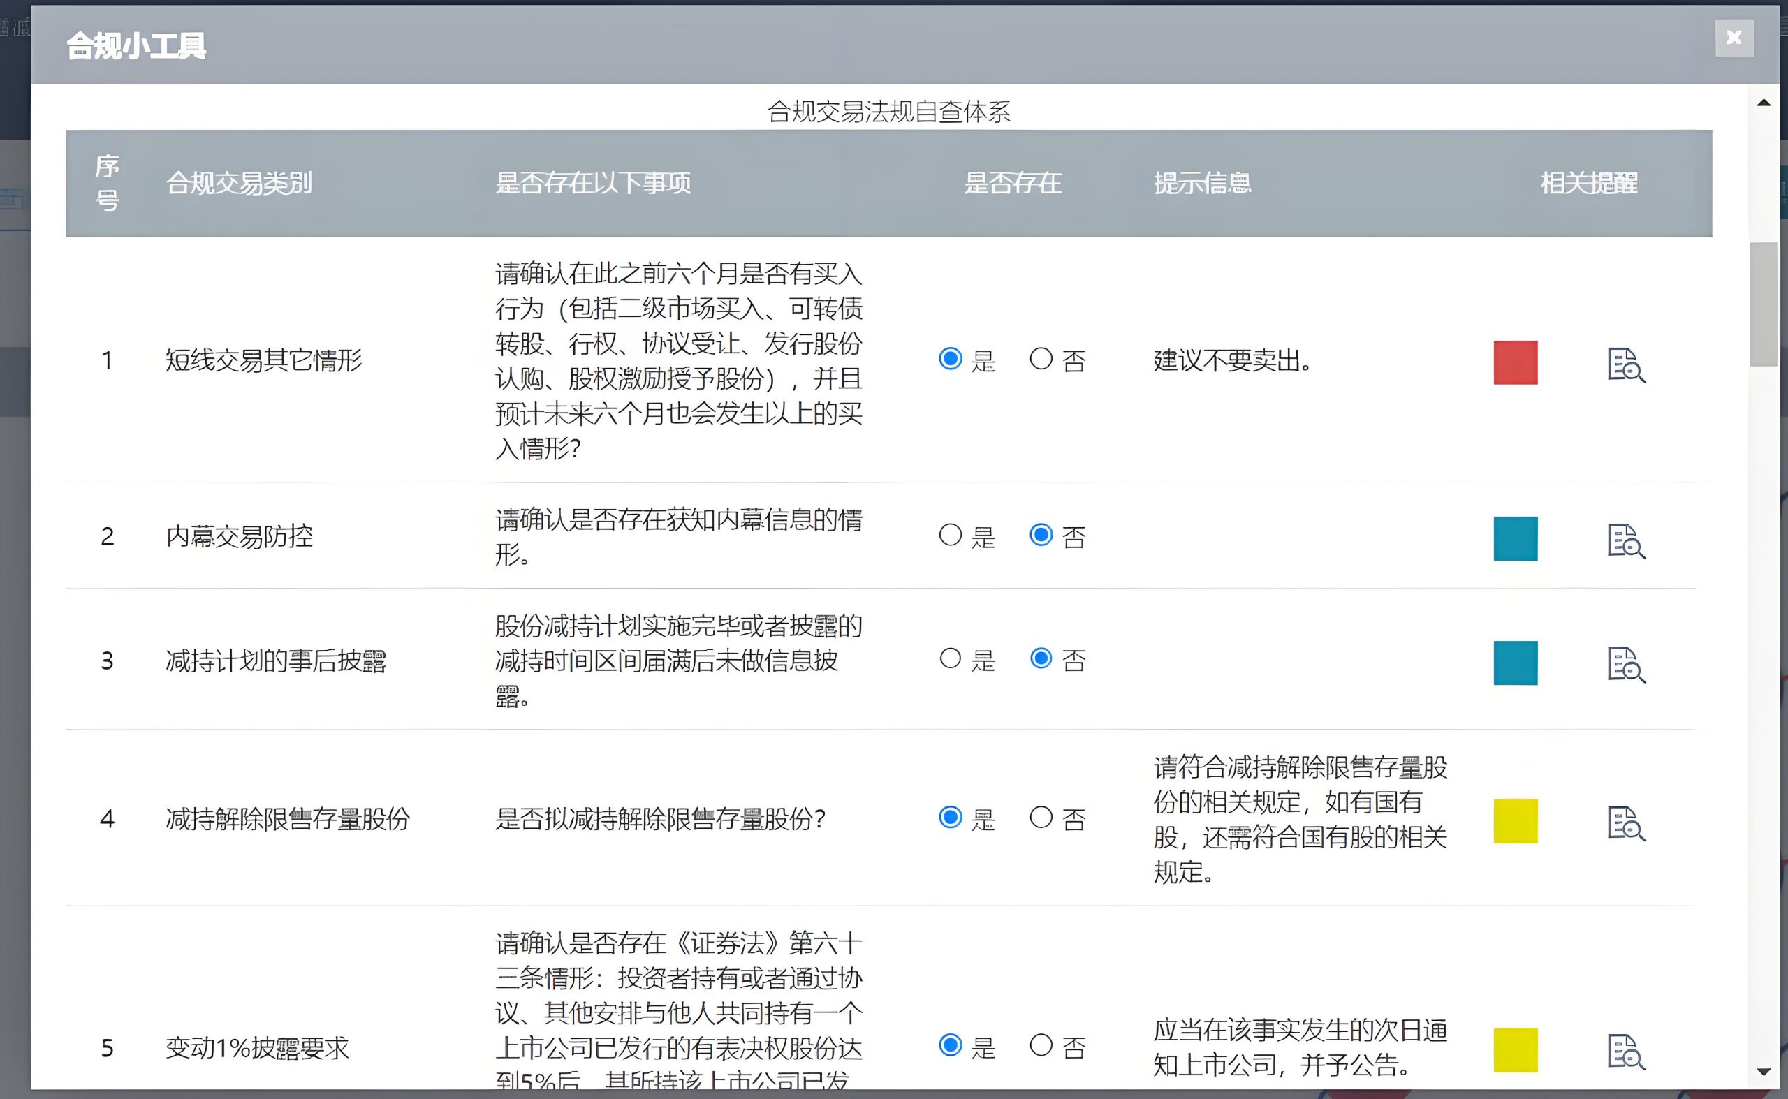Select 否 for 变动1%披露要求
This screenshot has height=1099, width=1788.
pyautogui.click(x=1041, y=1045)
